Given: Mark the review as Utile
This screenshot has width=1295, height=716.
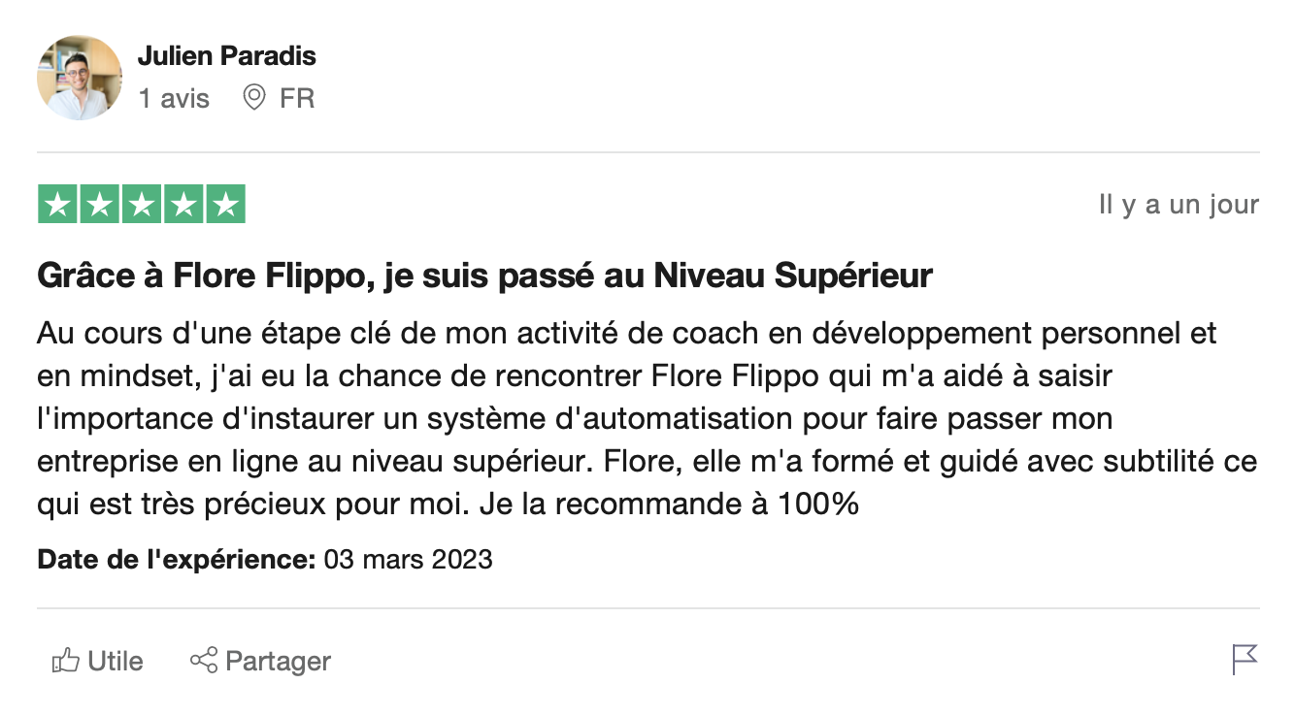Looking at the screenshot, I should pos(115,662).
